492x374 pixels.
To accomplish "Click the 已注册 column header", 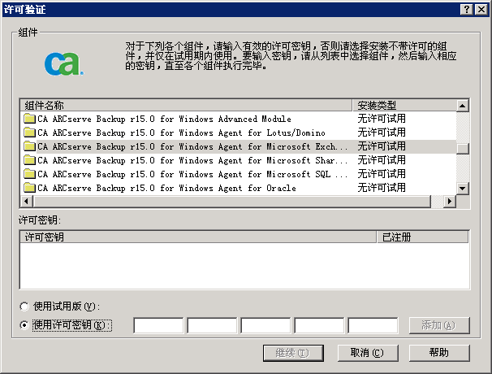I will click(422, 237).
